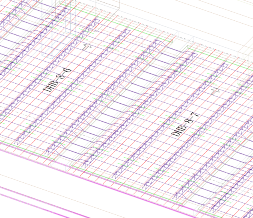253x218 pixels.
Task: Click the direction arrow above DHB-8-7
Action: coord(215,91)
